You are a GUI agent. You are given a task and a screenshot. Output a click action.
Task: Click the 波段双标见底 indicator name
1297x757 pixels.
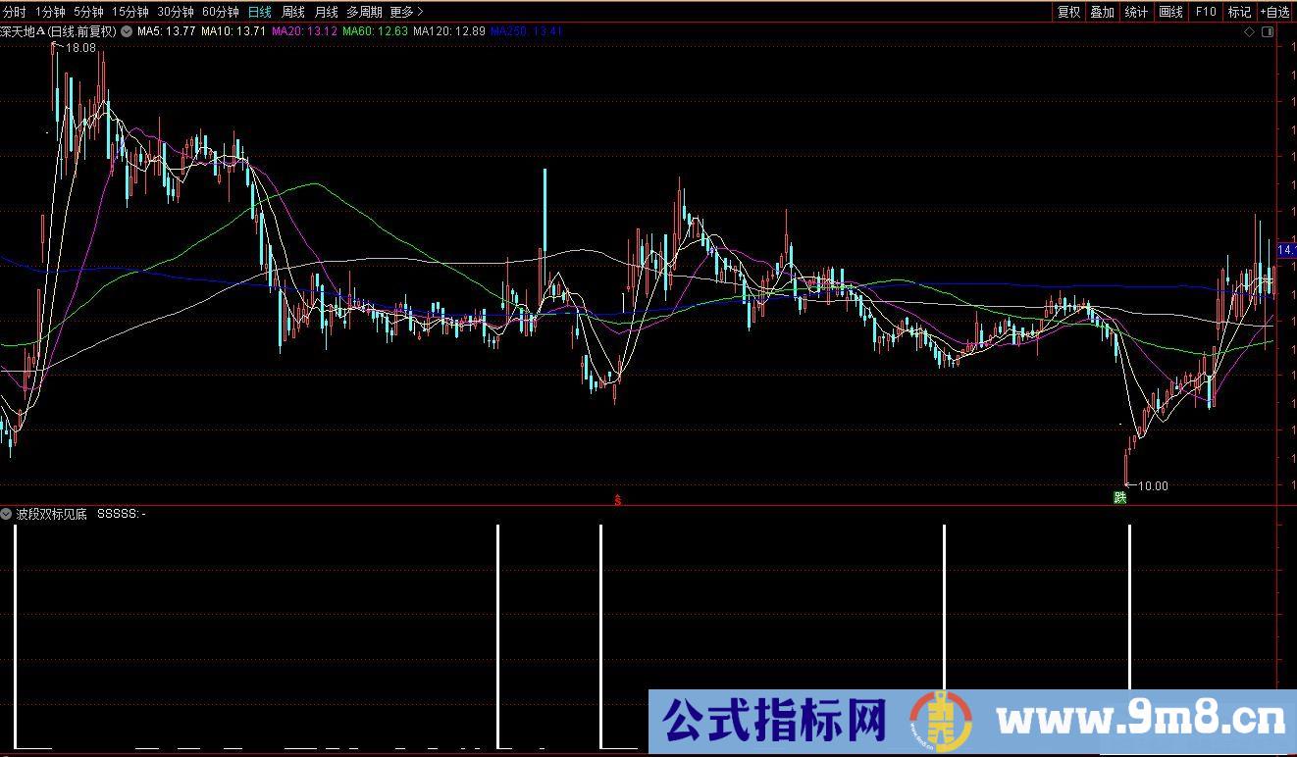(51, 514)
